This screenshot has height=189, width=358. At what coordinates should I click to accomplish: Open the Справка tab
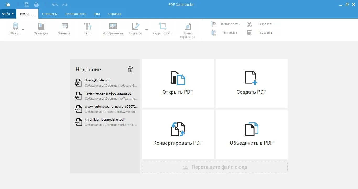click(x=115, y=14)
